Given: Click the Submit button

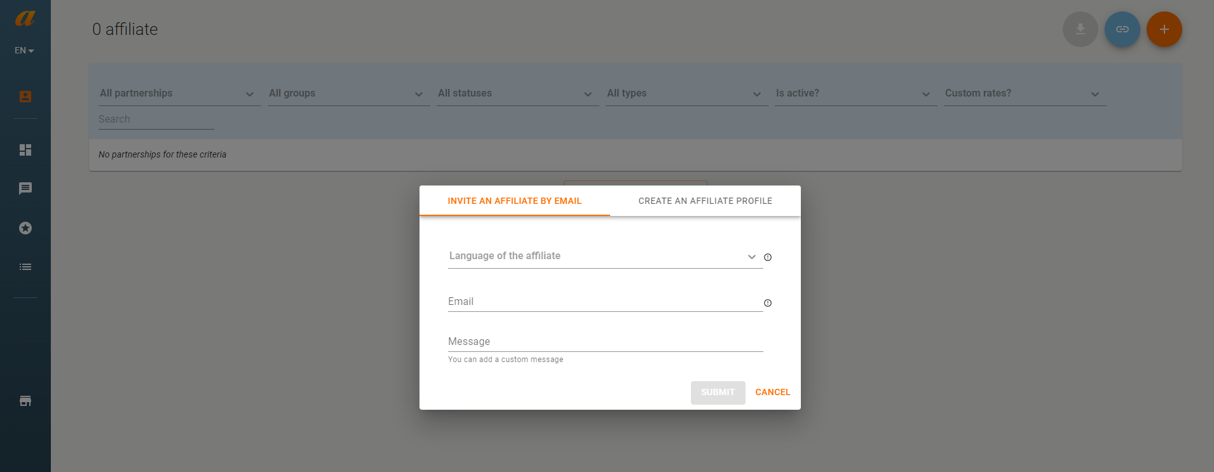Looking at the screenshot, I should tap(718, 393).
